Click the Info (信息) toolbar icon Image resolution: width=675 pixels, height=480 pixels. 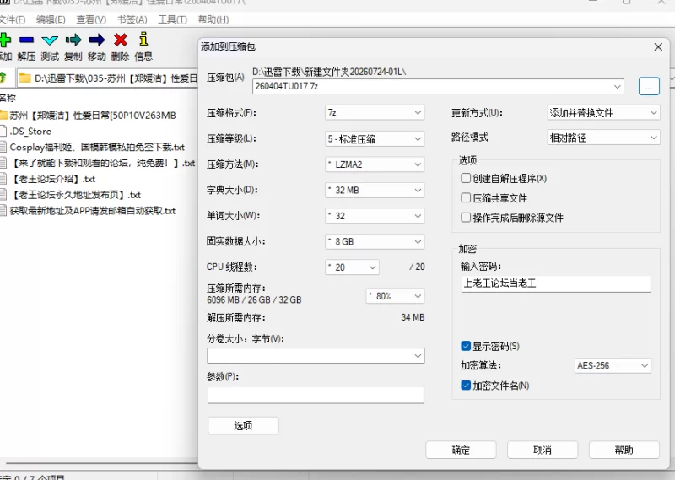[x=143, y=39]
